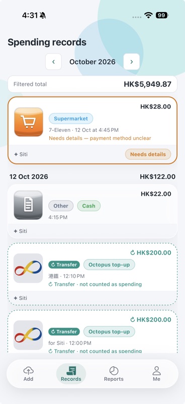Tap the orange shopping cart icon
This screenshot has height=404, width=185.
coord(29,122)
